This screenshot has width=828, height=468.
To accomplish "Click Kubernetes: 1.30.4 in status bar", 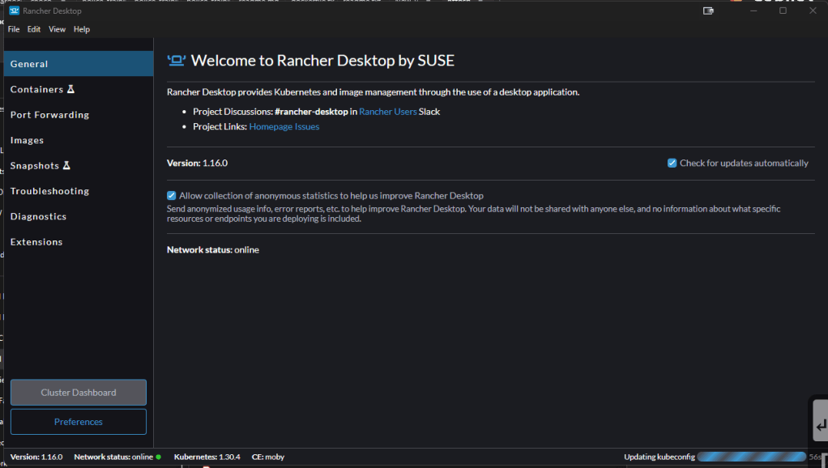I will point(207,457).
